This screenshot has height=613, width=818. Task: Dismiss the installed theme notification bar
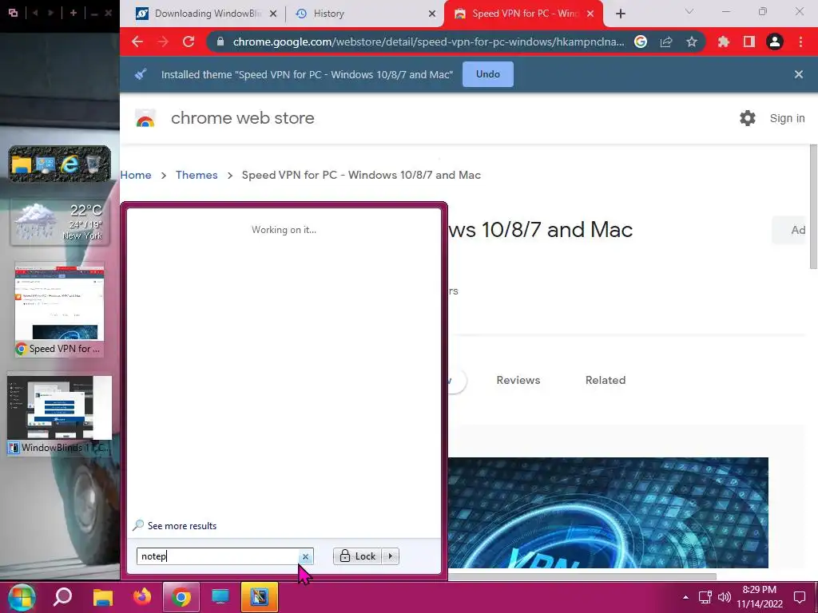pos(799,74)
